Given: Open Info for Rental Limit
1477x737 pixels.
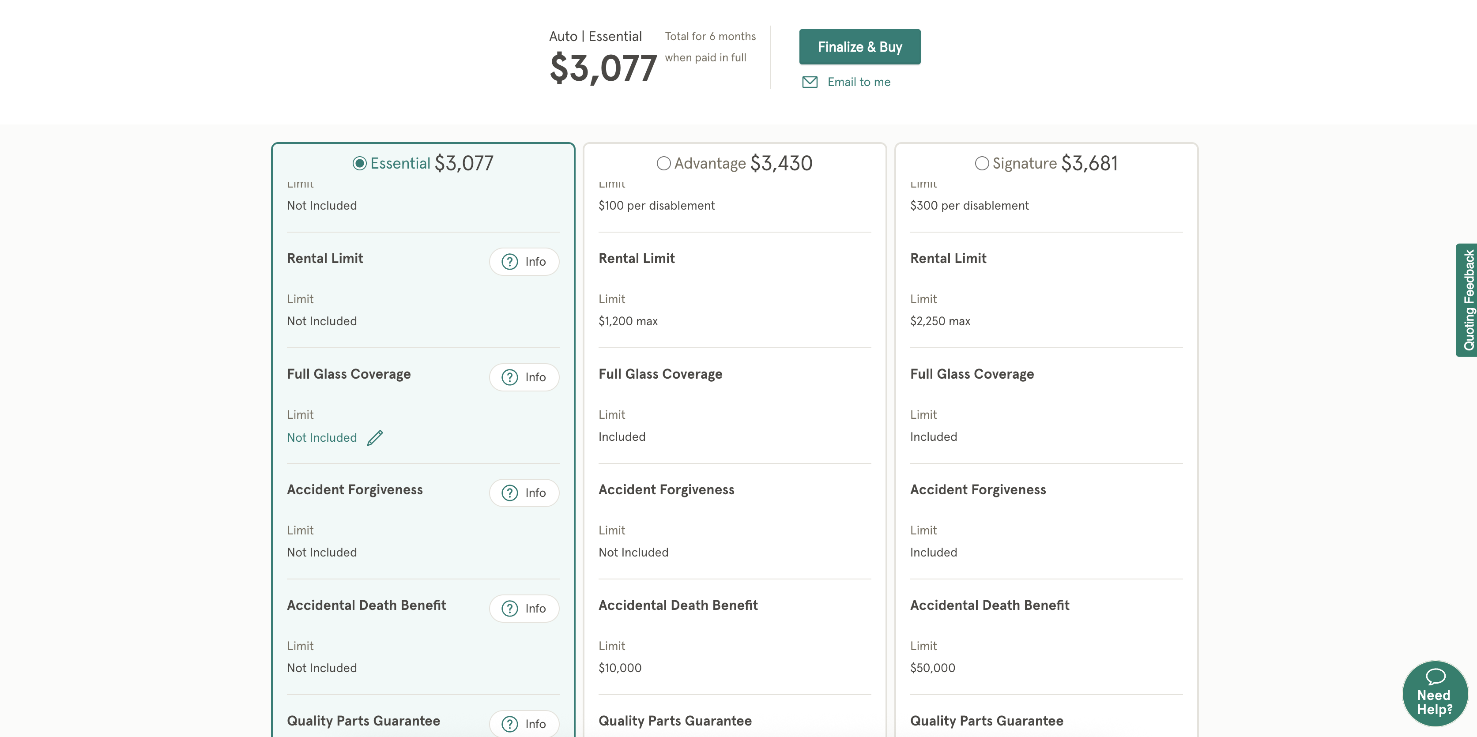Looking at the screenshot, I should coord(524,261).
